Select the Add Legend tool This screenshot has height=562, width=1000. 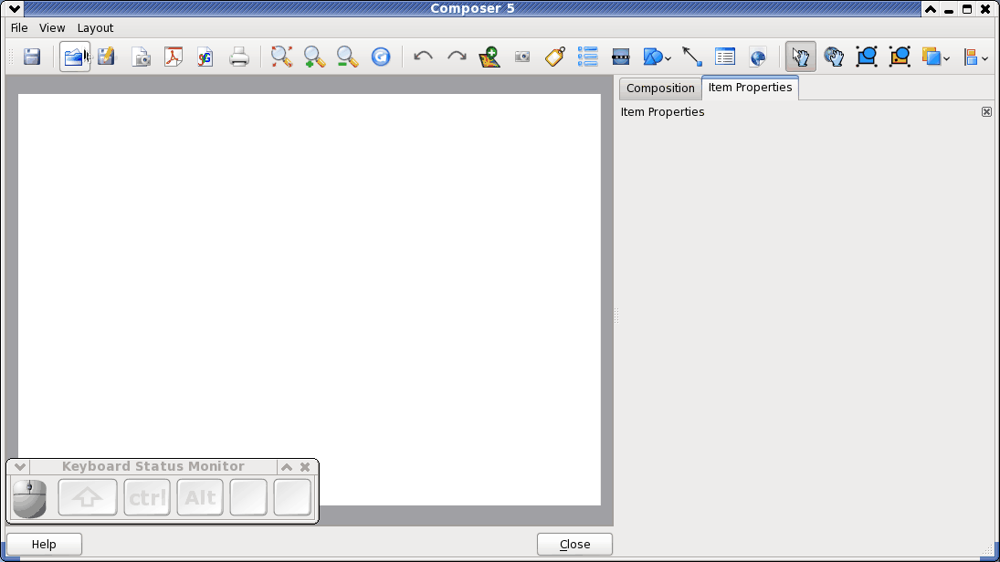[588, 57]
